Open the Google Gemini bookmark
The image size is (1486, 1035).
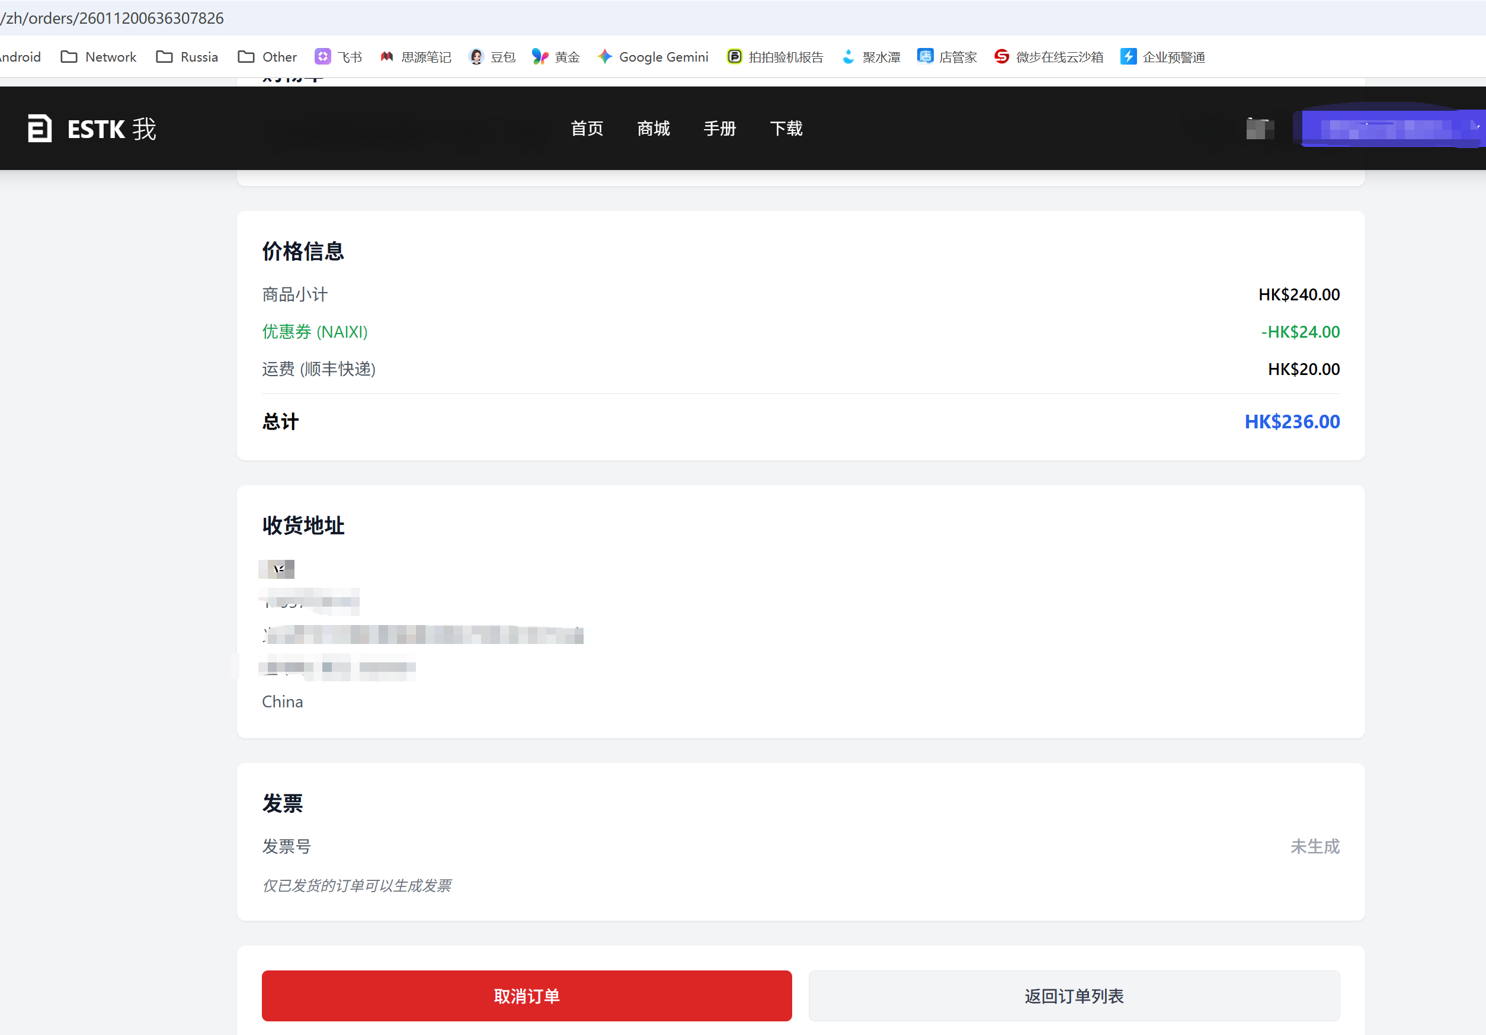coord(653,57)
